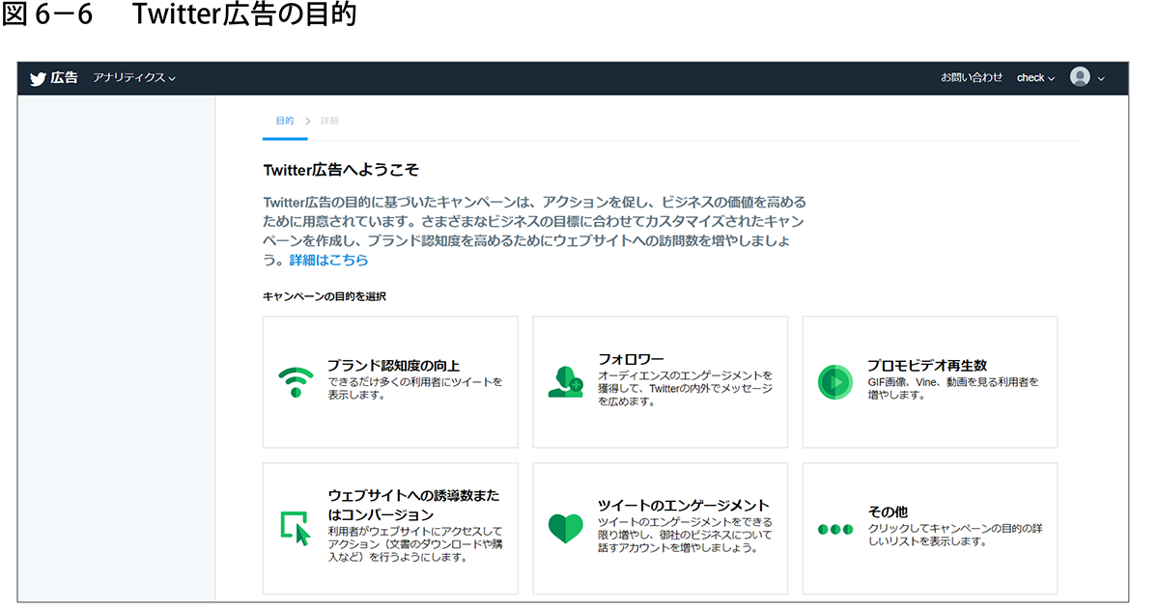Open the その他 objectives heading
Image resolution: width=1159 pixels, height=608 pixels.
tap(887, 511)
